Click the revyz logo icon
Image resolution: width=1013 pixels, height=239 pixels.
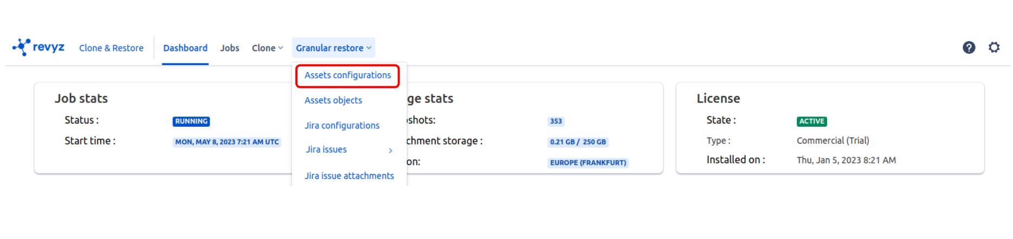pos(22,47)
